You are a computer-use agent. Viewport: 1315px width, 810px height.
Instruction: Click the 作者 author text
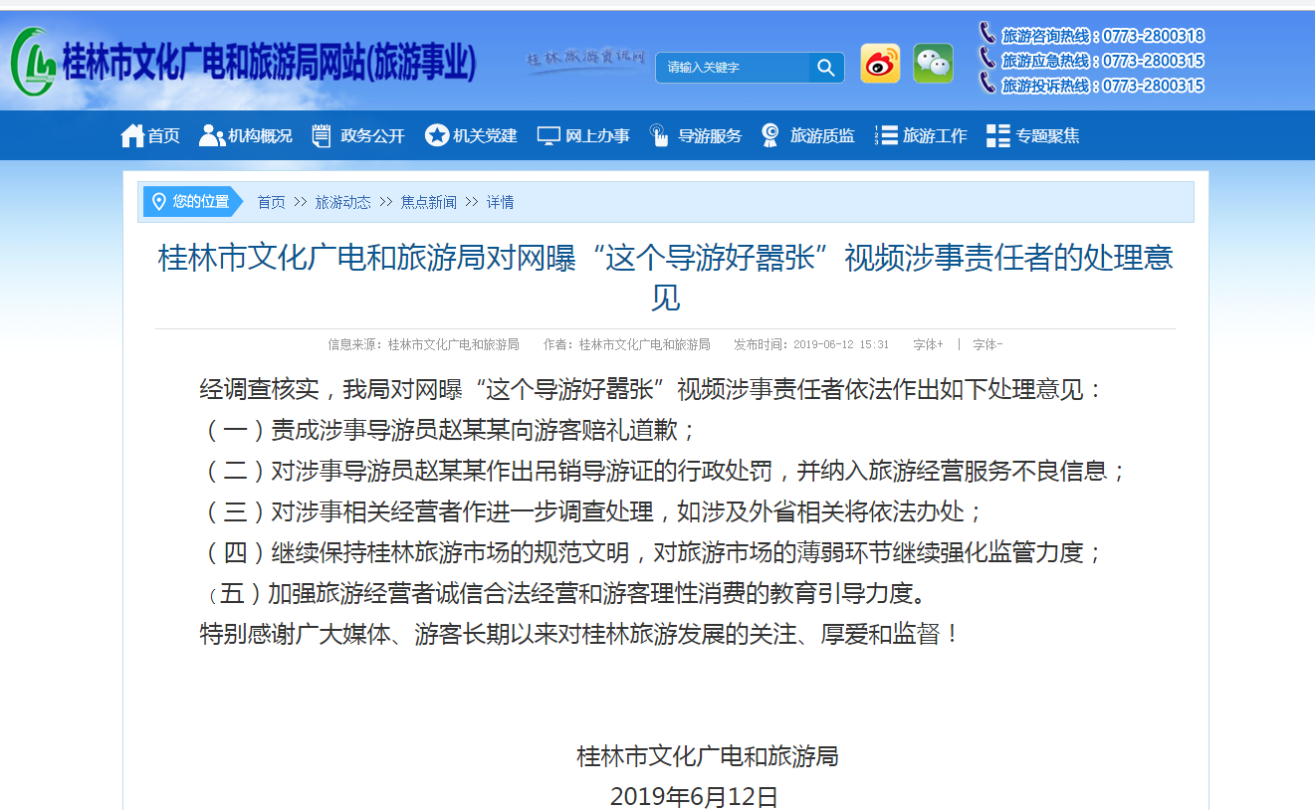tap(627, 344)
